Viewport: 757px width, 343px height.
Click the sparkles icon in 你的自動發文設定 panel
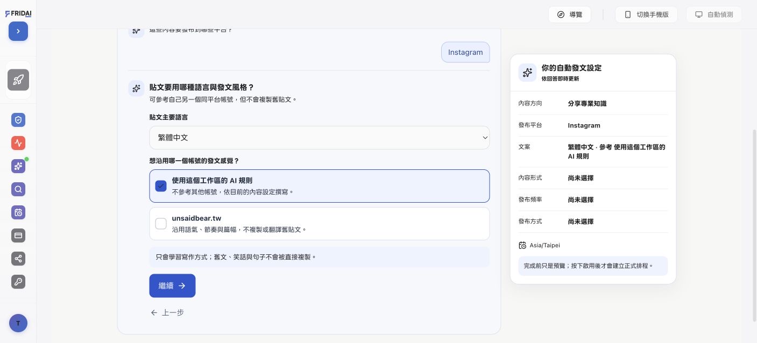(527, 73)
